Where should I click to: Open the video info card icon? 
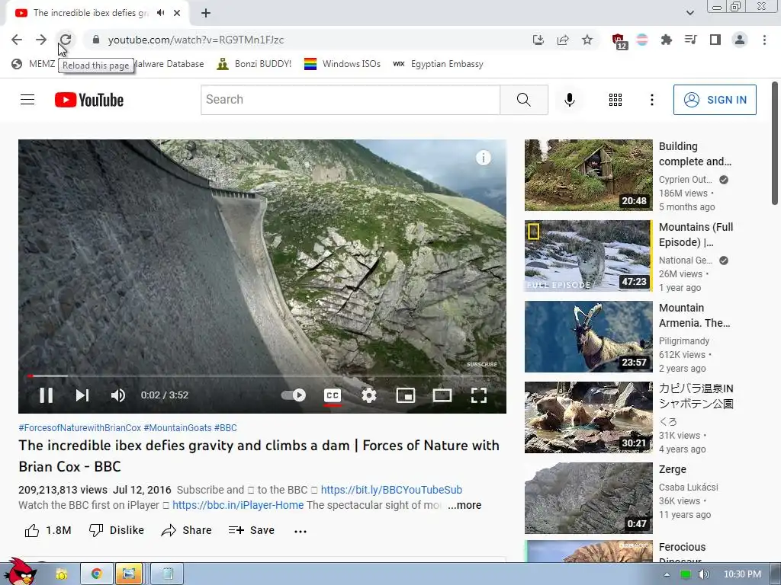coord(483,158)
